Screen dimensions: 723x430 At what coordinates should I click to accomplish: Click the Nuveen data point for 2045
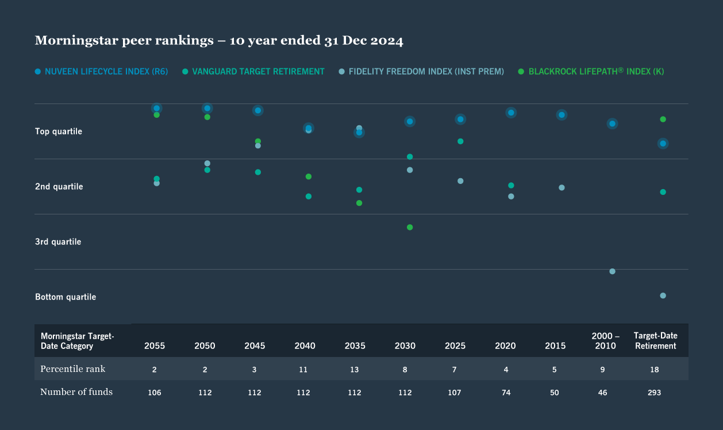(258, 110)
